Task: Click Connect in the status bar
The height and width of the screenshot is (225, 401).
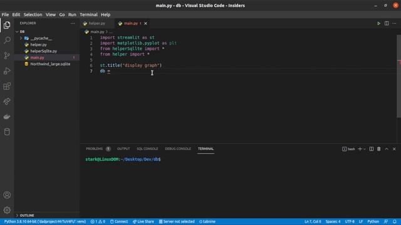Action: [119, 221]
